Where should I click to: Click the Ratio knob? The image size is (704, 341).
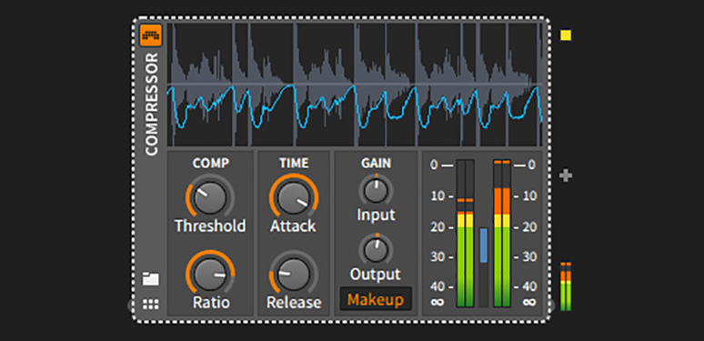[210, 274]
